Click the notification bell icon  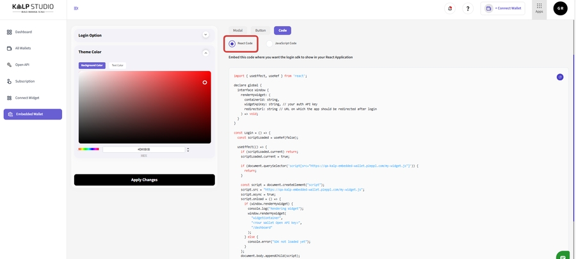click(x=450, y=8)
